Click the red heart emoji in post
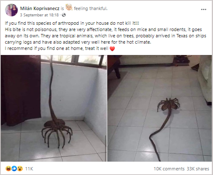 [112, 49]
